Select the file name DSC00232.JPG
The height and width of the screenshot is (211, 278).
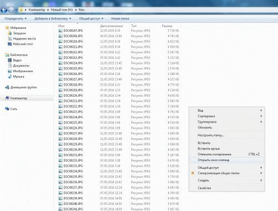tap(73, 160)
